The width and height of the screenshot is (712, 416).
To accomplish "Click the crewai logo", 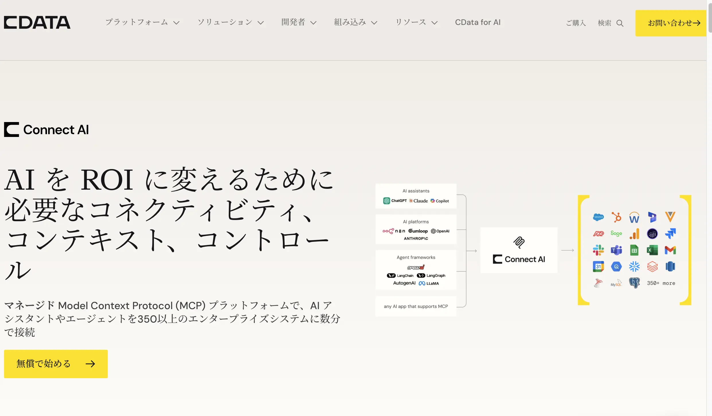I will [416, 267].
